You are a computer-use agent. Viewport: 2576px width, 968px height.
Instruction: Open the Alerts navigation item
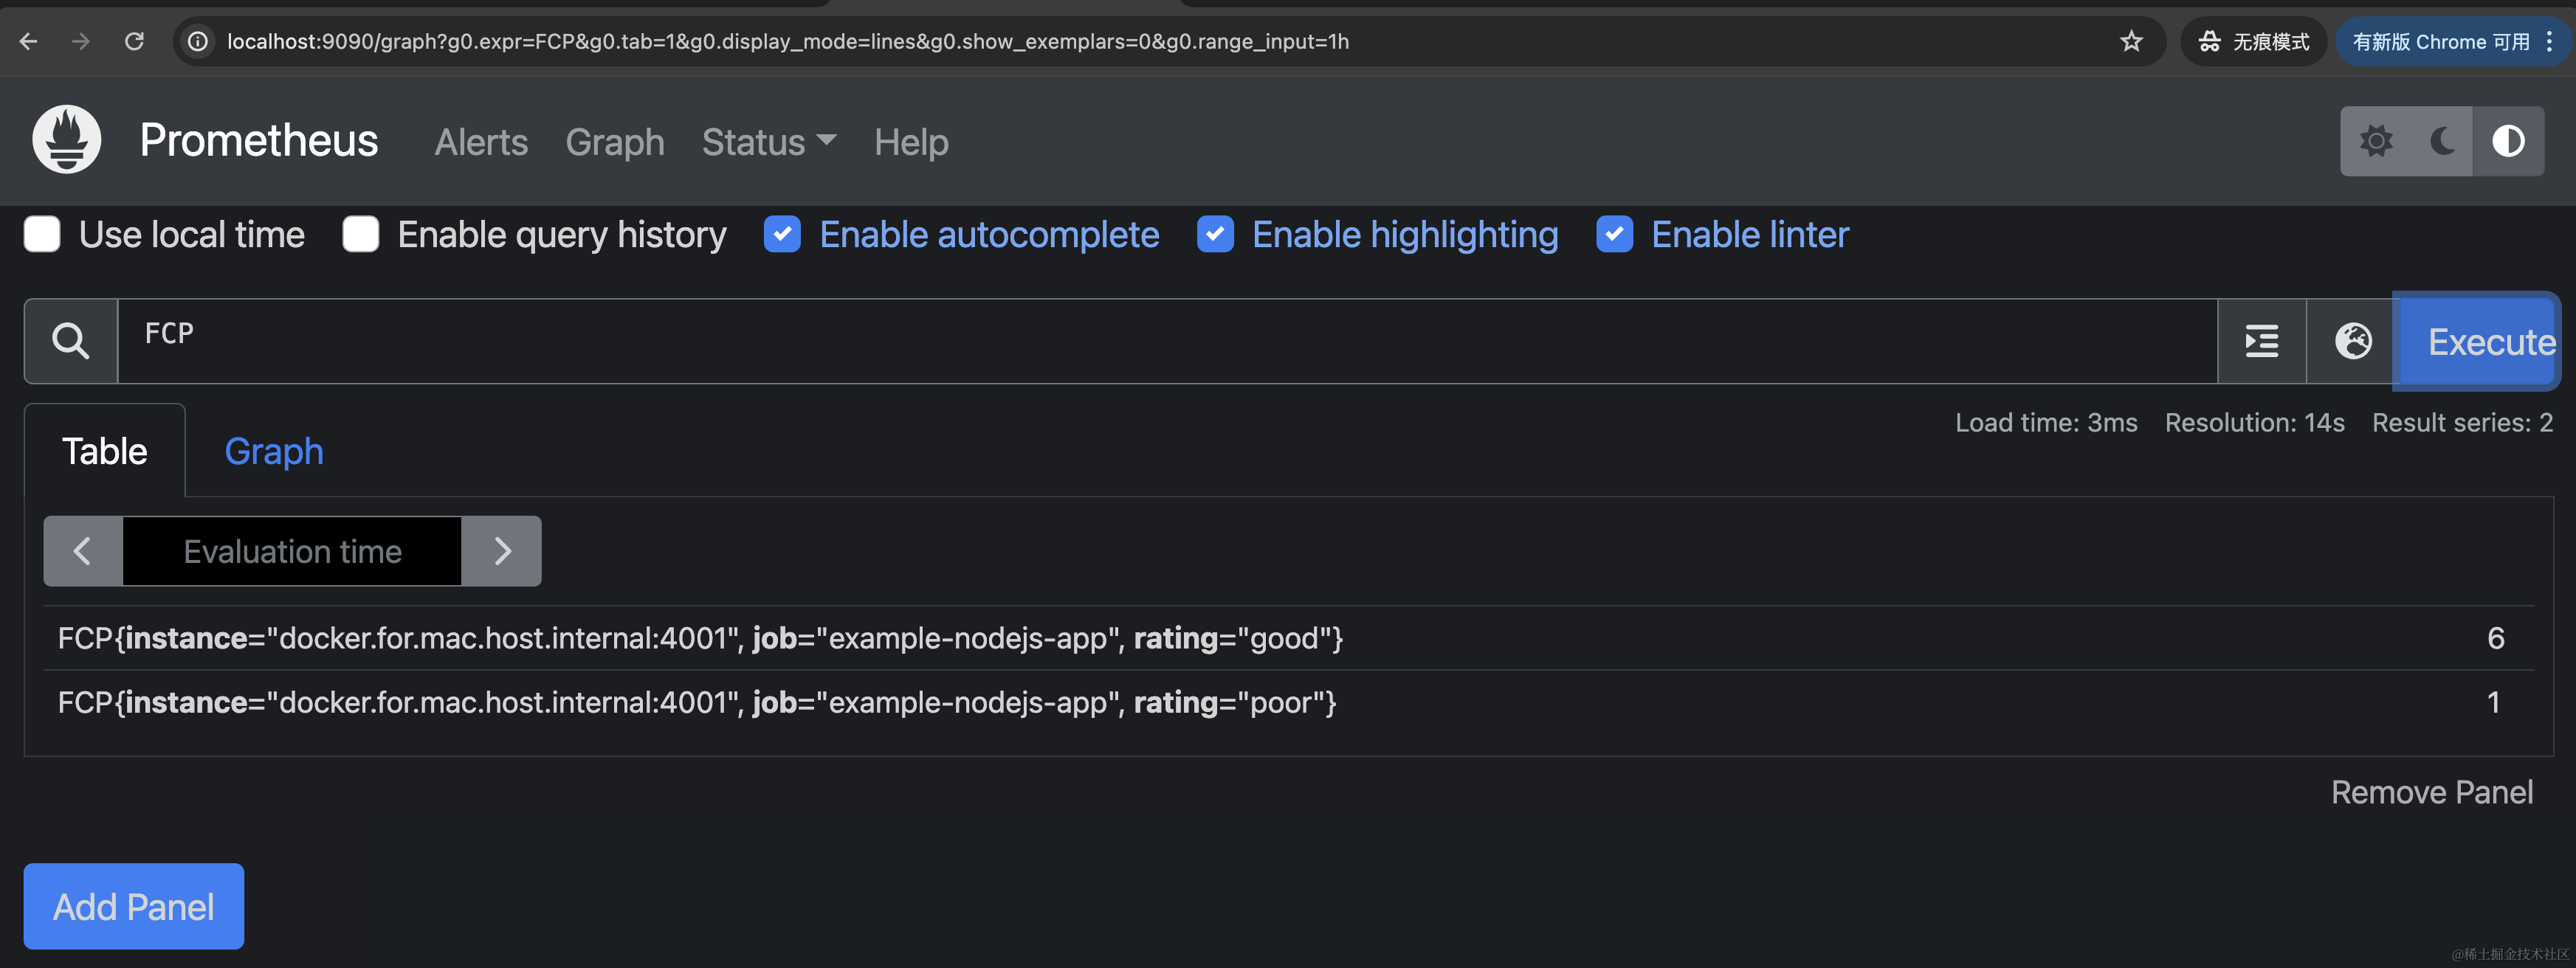pos(480,142)
